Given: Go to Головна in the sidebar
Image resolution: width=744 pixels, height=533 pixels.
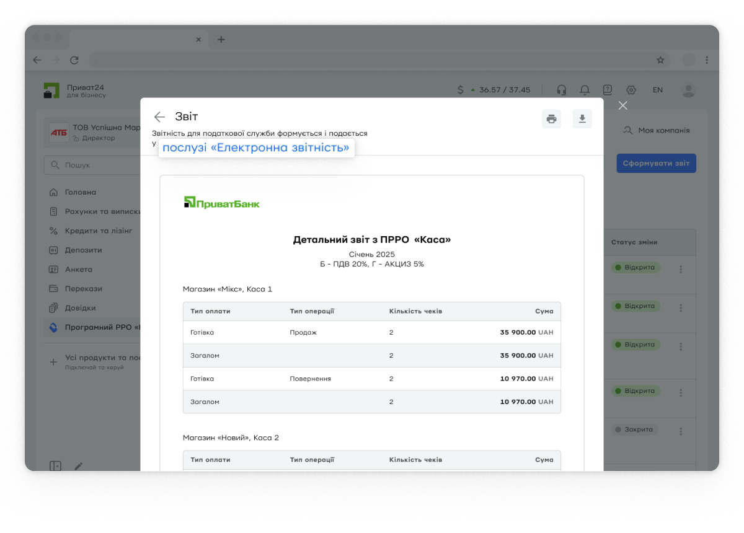Looking at the screenshot, I should pos(81,192).
